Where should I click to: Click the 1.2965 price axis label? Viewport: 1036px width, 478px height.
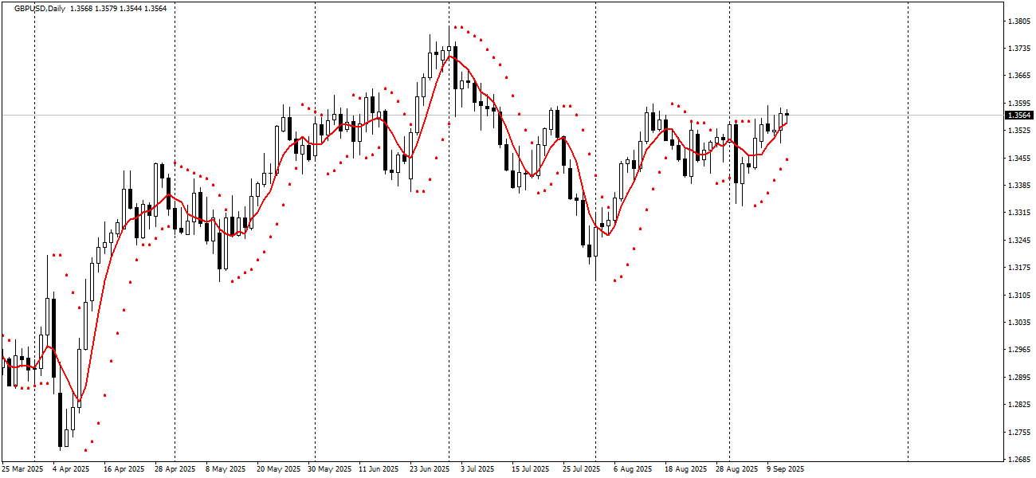(x=1018, y=350)
